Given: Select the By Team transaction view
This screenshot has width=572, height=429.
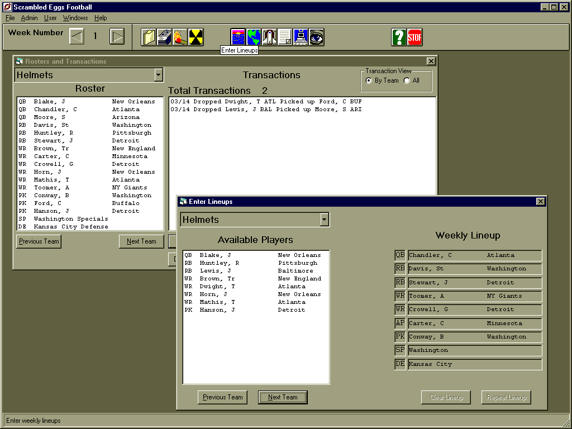Looking at the screenshot, I should (x=369, y=80).
